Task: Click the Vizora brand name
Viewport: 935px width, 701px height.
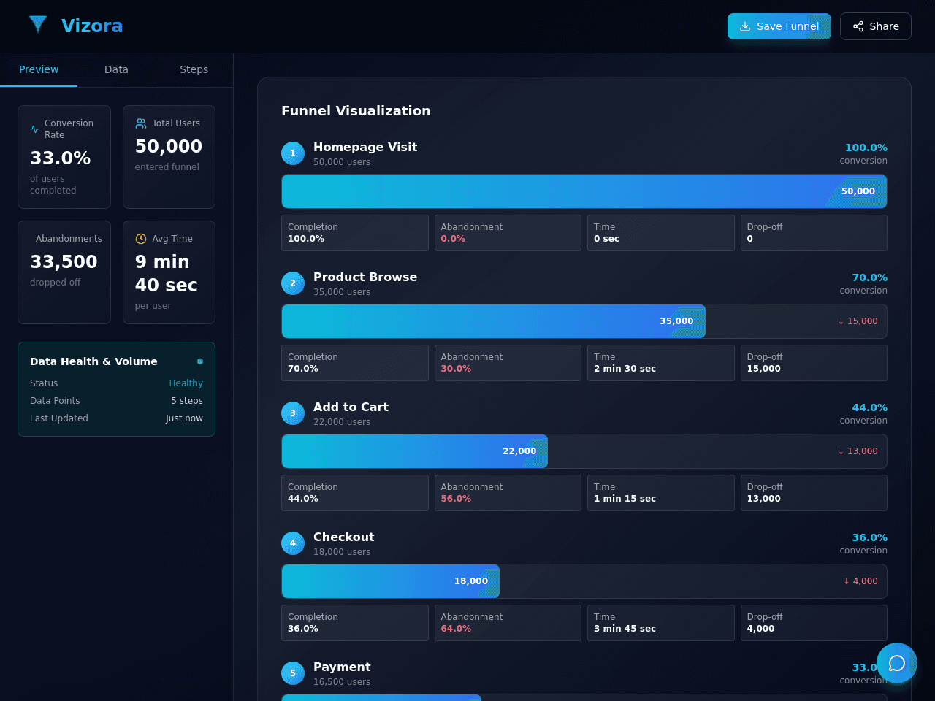Action: coord(92,26)
